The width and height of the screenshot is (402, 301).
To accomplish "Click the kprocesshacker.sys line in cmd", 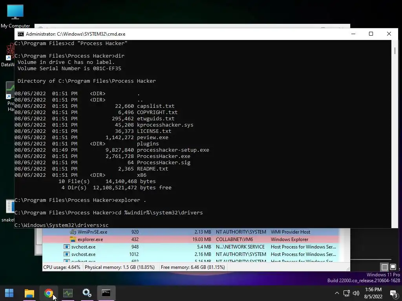I will (104, 125).
